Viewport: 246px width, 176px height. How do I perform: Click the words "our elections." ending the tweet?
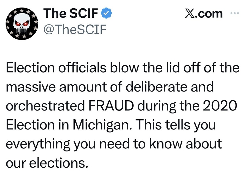pyautogui.click(x=46, y=163)
